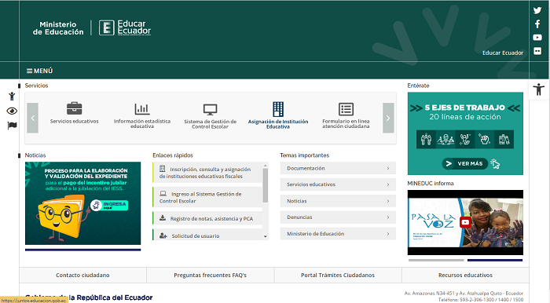Select the dark-blue slide indicator under news image
Screen dimensions: 550x303
click(x=82, y=250)
